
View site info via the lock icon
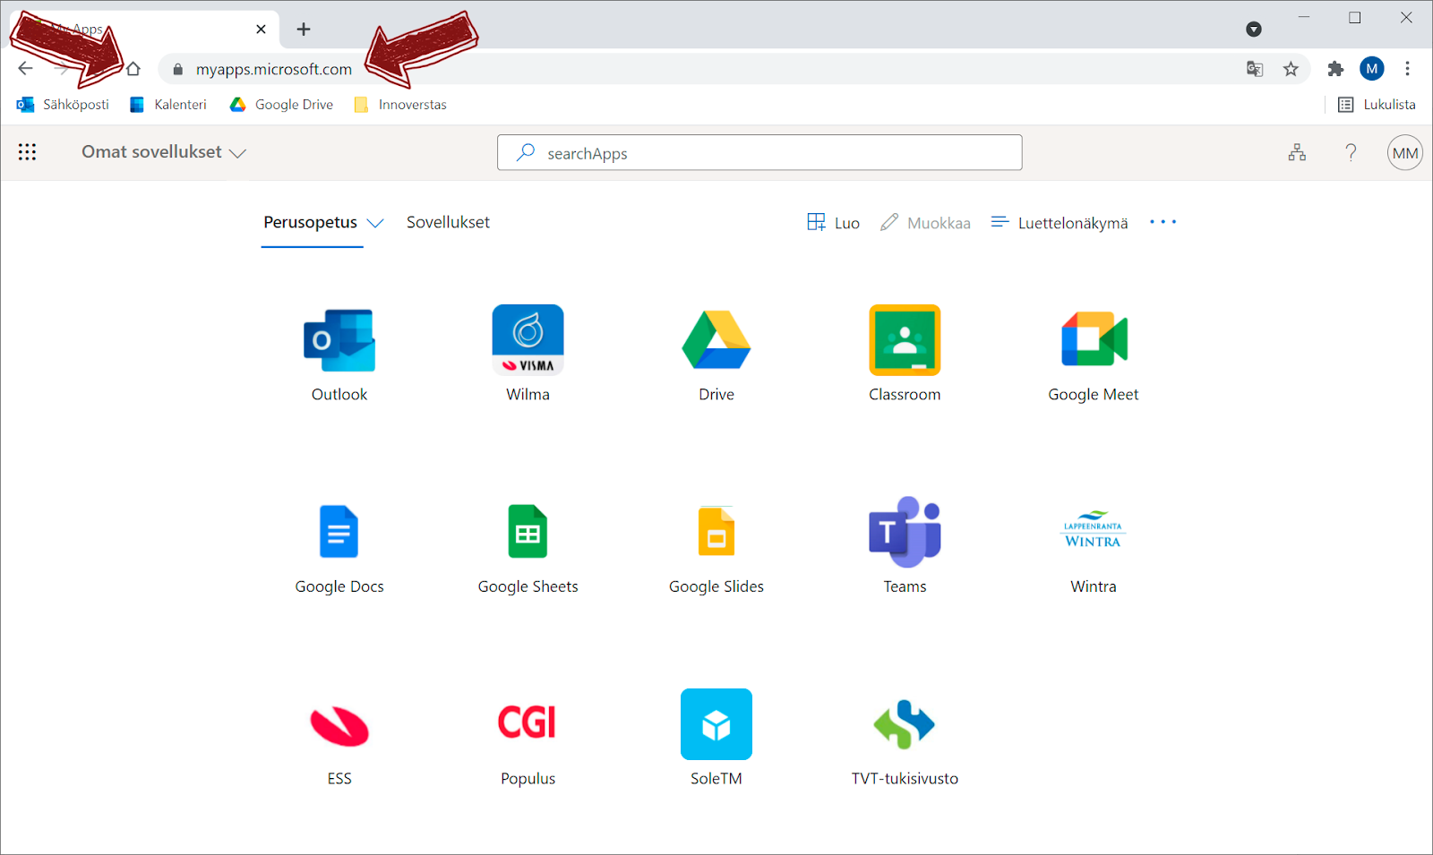click(177, 69)
